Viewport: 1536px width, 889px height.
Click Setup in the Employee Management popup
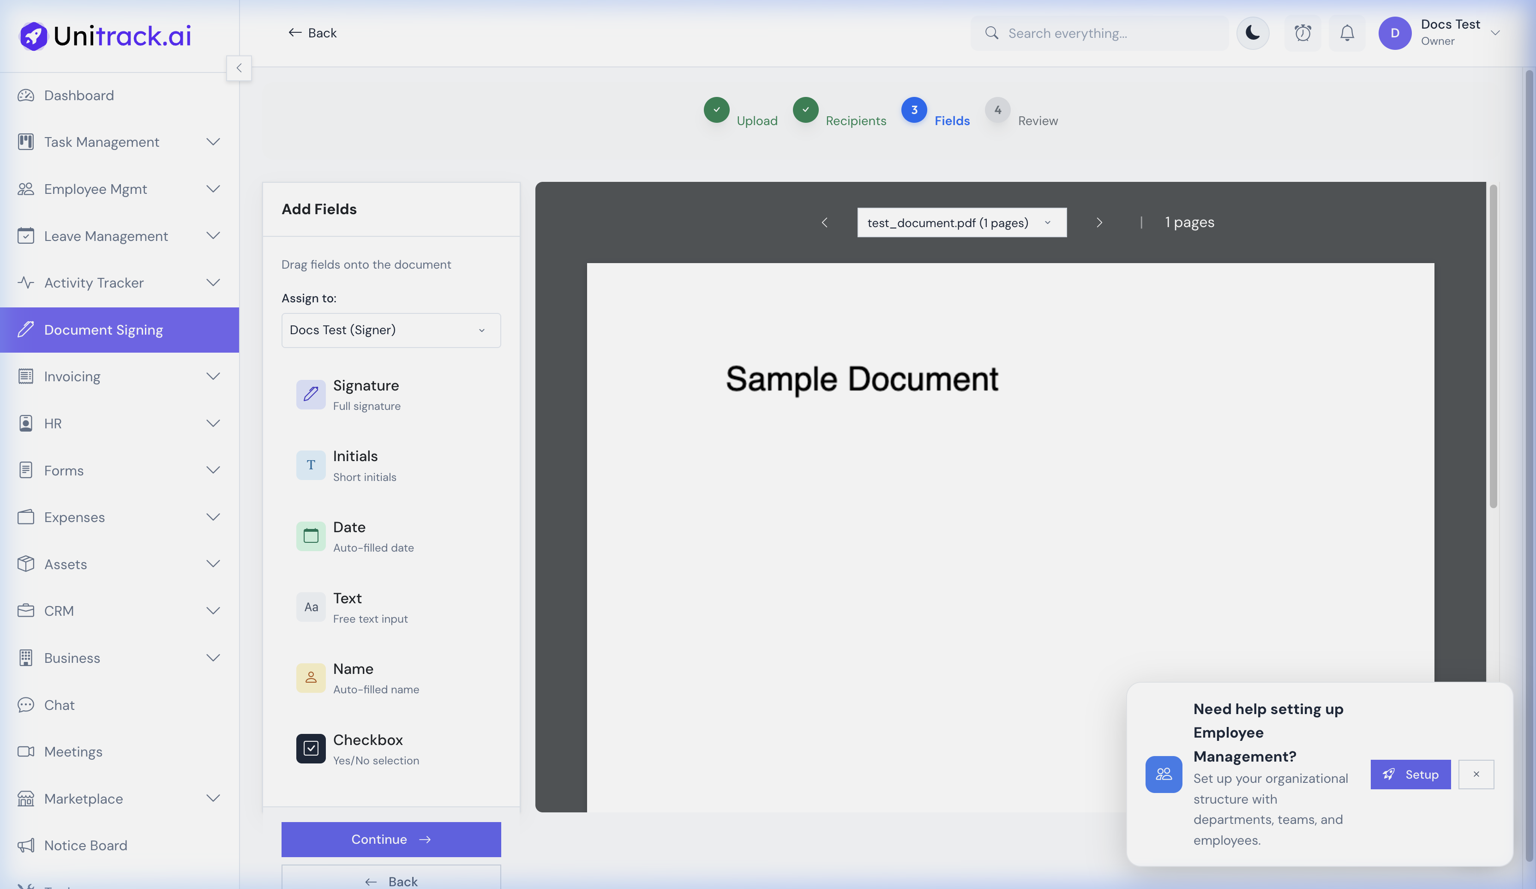[1410, 775]
